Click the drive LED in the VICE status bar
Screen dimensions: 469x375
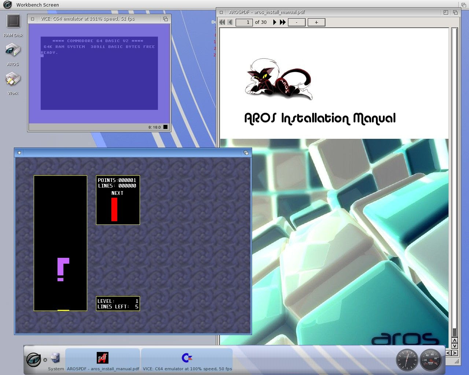pos(165,127)
